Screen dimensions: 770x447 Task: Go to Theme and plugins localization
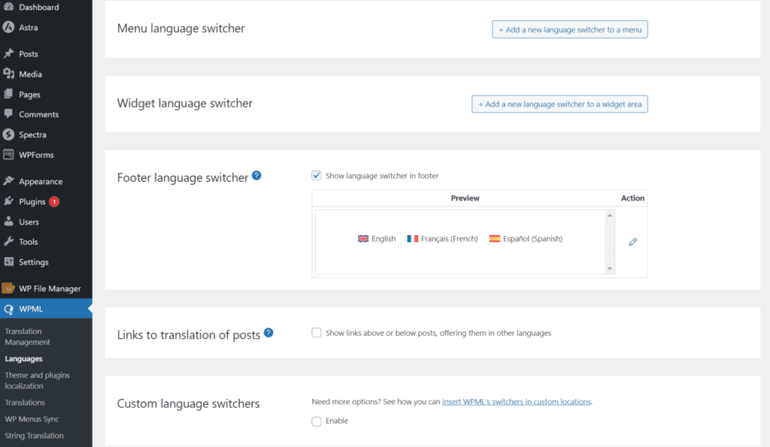pyautogui.click(x=38, y=380)
